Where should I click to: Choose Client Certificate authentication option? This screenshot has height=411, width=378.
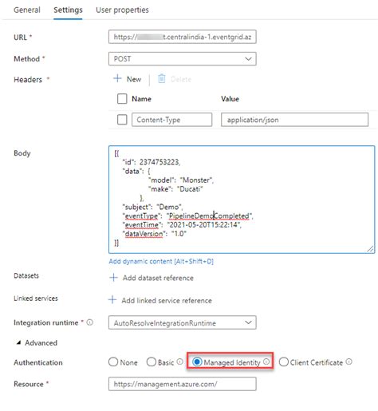click(x=284, y=362)
